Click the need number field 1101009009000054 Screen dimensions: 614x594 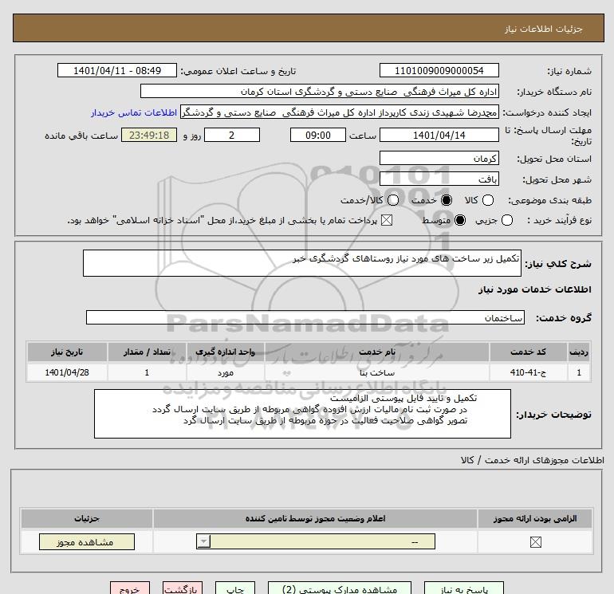[439, 70]
